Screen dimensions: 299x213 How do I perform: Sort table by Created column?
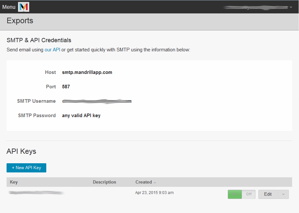coord(146,182)
